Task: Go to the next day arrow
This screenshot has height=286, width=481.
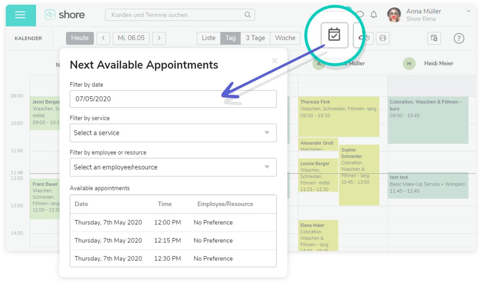Action: point(159,38)
